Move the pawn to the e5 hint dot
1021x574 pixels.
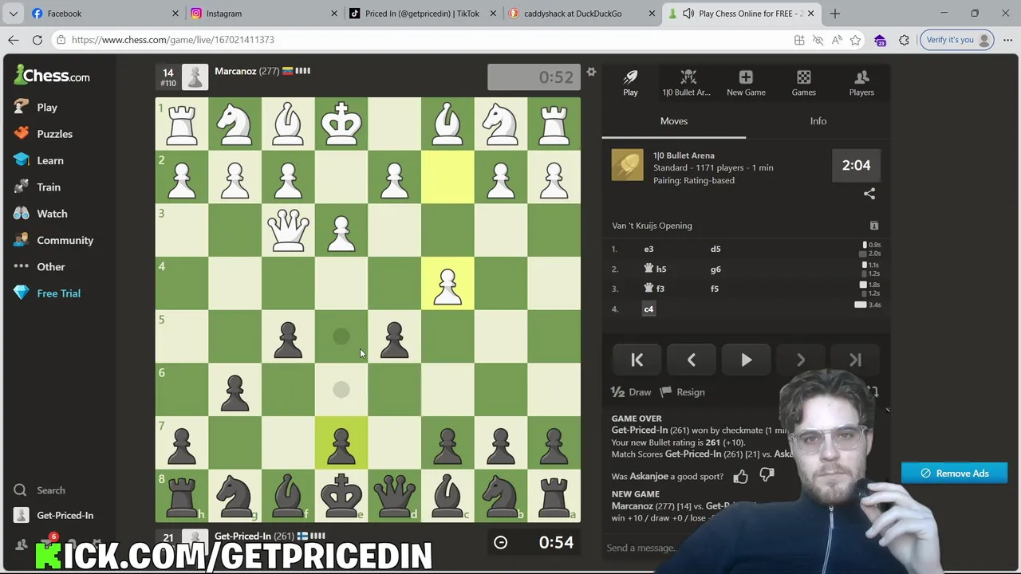click(x=341, y=336)
